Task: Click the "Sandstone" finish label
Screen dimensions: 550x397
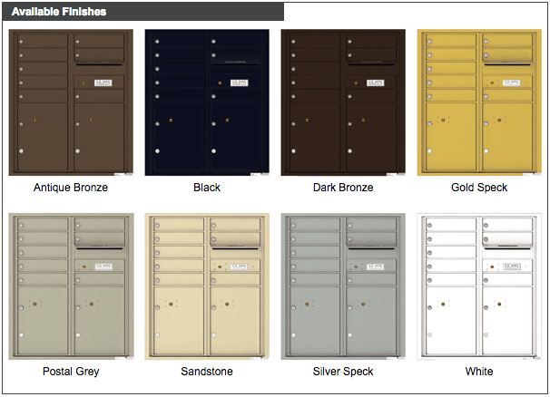Action: [207, 372]
